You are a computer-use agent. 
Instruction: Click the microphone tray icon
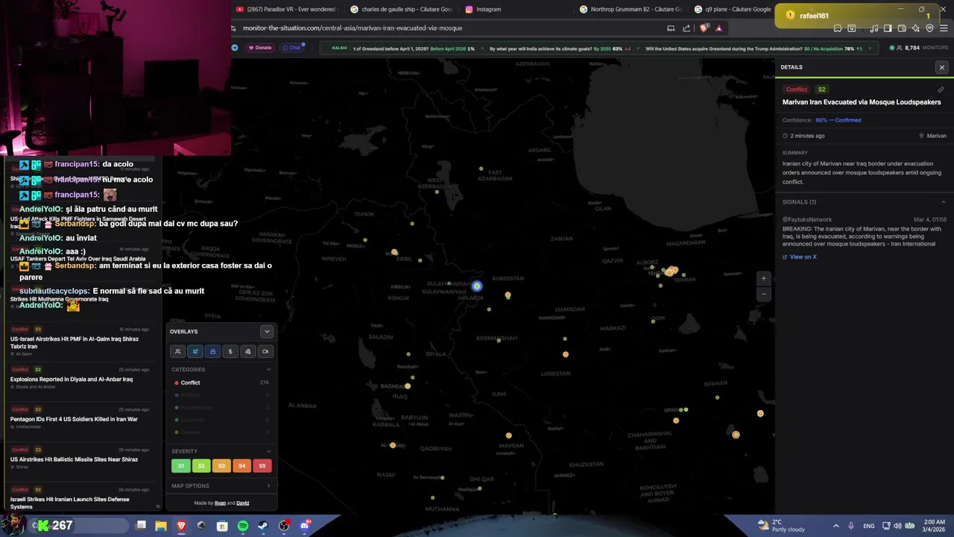coord(850,526)
